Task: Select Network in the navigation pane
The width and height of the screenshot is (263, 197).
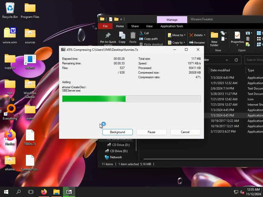Action: click(x=113, y=157)
